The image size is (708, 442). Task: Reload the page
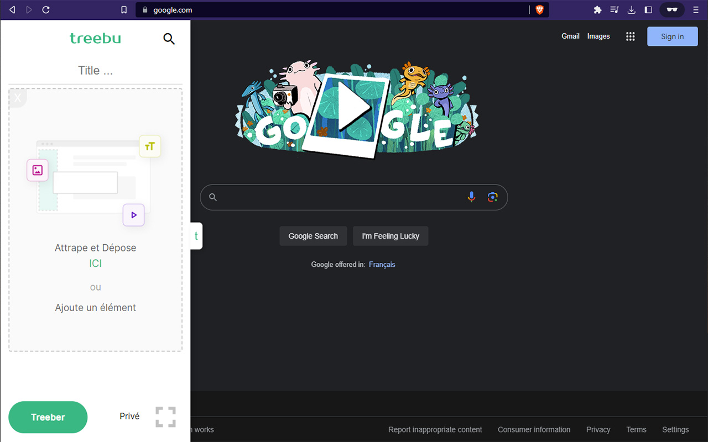(46, 10)
